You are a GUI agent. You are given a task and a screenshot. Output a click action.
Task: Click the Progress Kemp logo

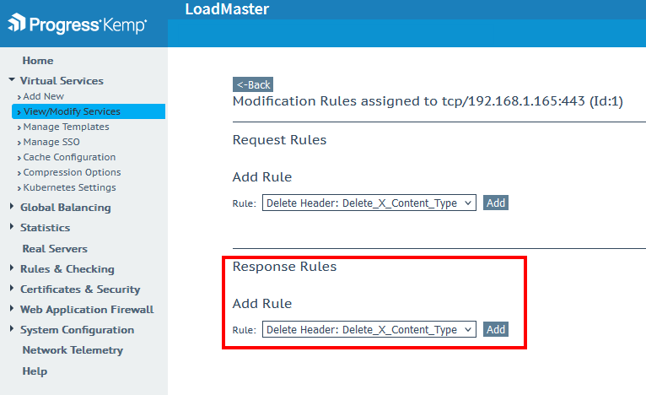(x=77, y=24)
